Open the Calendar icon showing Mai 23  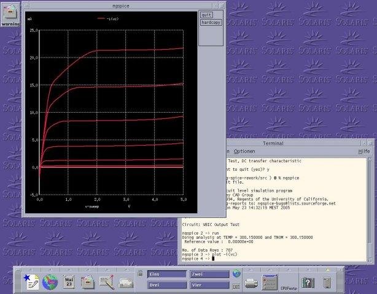point(69,282)
